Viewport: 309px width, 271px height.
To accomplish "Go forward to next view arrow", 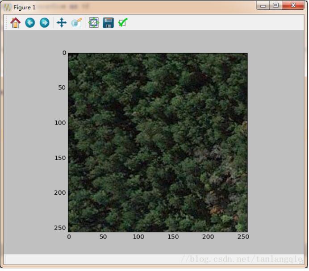I will (x=44, y=23).
